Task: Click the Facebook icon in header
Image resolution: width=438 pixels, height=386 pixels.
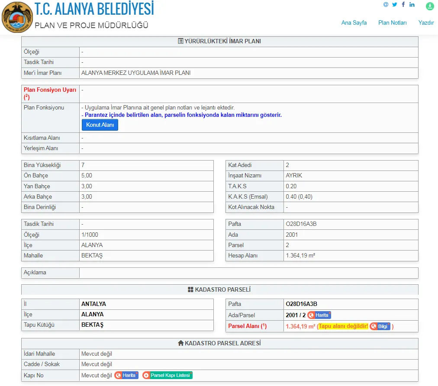Action: (x=403, y=5)
